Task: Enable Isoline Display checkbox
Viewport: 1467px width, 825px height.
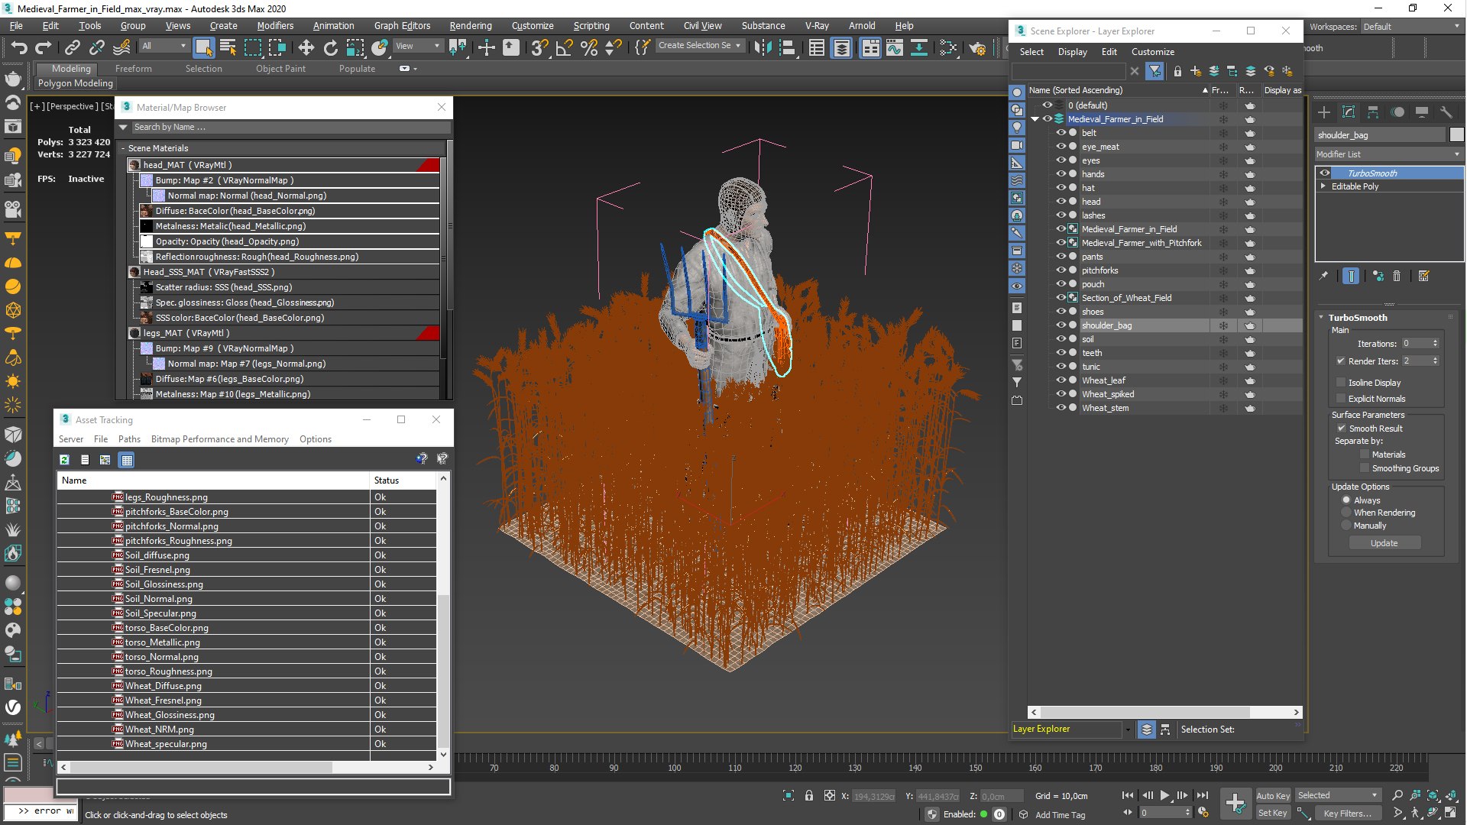Action: click(x=1341, y=383)
